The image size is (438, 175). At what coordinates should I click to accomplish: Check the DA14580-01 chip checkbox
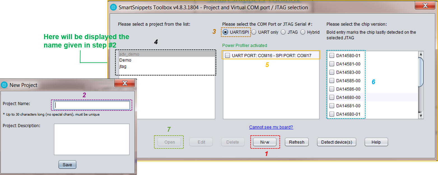point(332,55)
